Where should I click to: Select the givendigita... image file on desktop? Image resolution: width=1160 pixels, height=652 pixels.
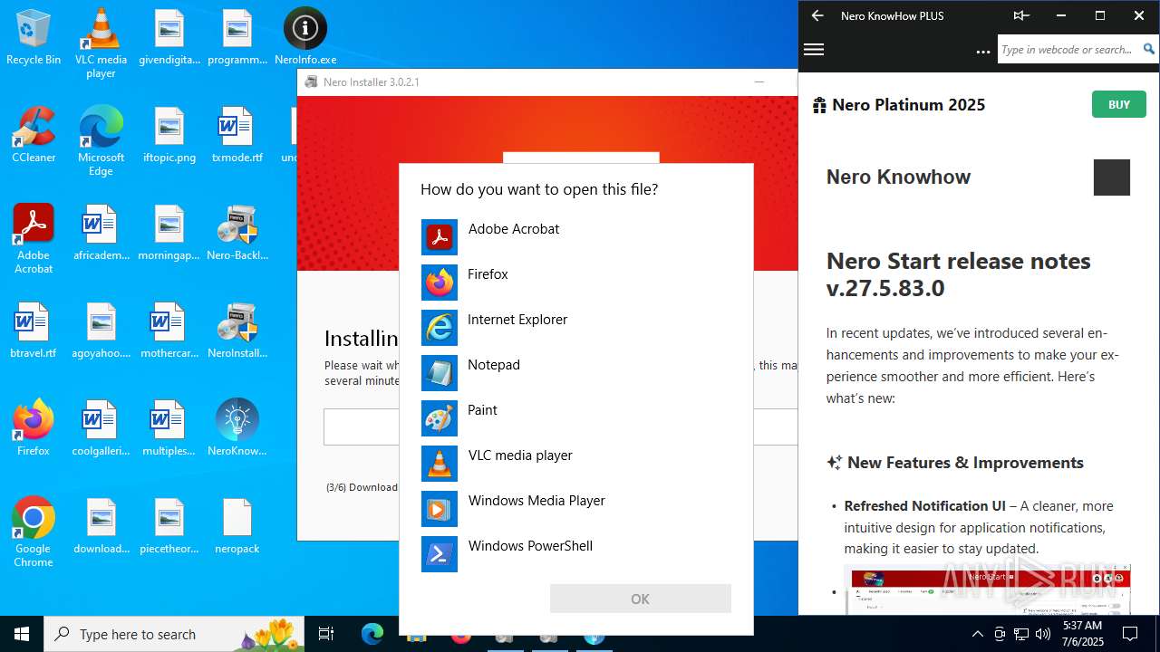pos(169,37)
